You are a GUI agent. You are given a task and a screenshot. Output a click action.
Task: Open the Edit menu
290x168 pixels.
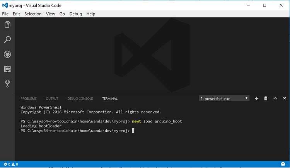pyautogui.click(x=16, y=14)
